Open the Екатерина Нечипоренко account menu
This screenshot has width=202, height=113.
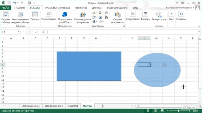coord(180,8)
